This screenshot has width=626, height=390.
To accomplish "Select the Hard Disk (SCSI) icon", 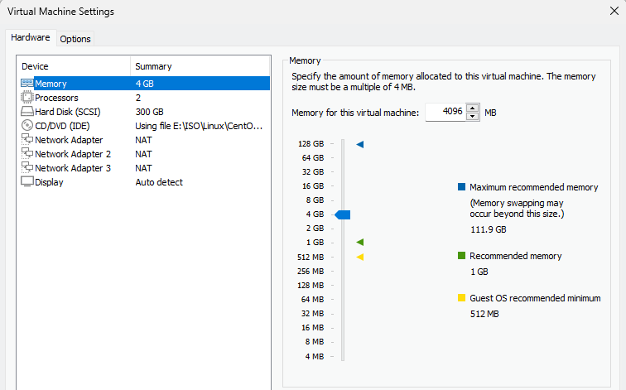I will (x=27, y=112).
